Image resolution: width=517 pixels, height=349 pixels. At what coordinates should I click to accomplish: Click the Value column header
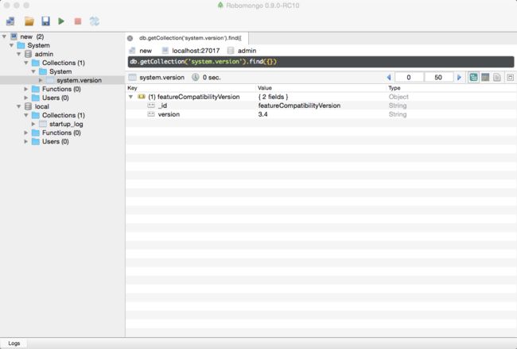[x=265, y=88]
